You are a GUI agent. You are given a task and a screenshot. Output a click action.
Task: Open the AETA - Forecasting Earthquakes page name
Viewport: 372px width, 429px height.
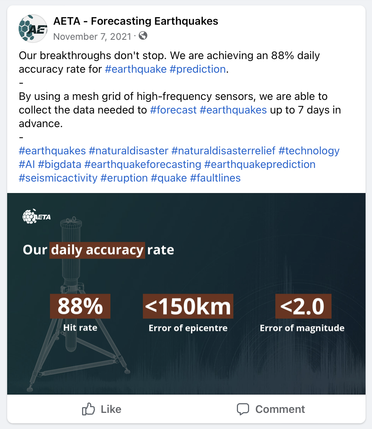[x=135, y=21]
